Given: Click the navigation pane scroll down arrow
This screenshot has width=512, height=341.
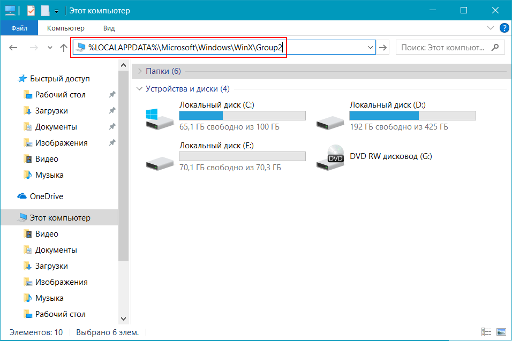Looking at the screenshot, I should 123,319.
